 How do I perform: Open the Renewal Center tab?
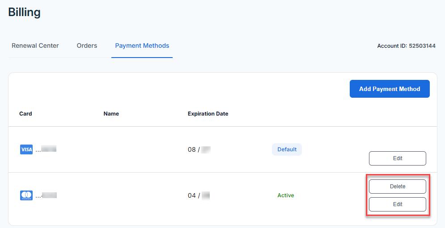(35, 46)
